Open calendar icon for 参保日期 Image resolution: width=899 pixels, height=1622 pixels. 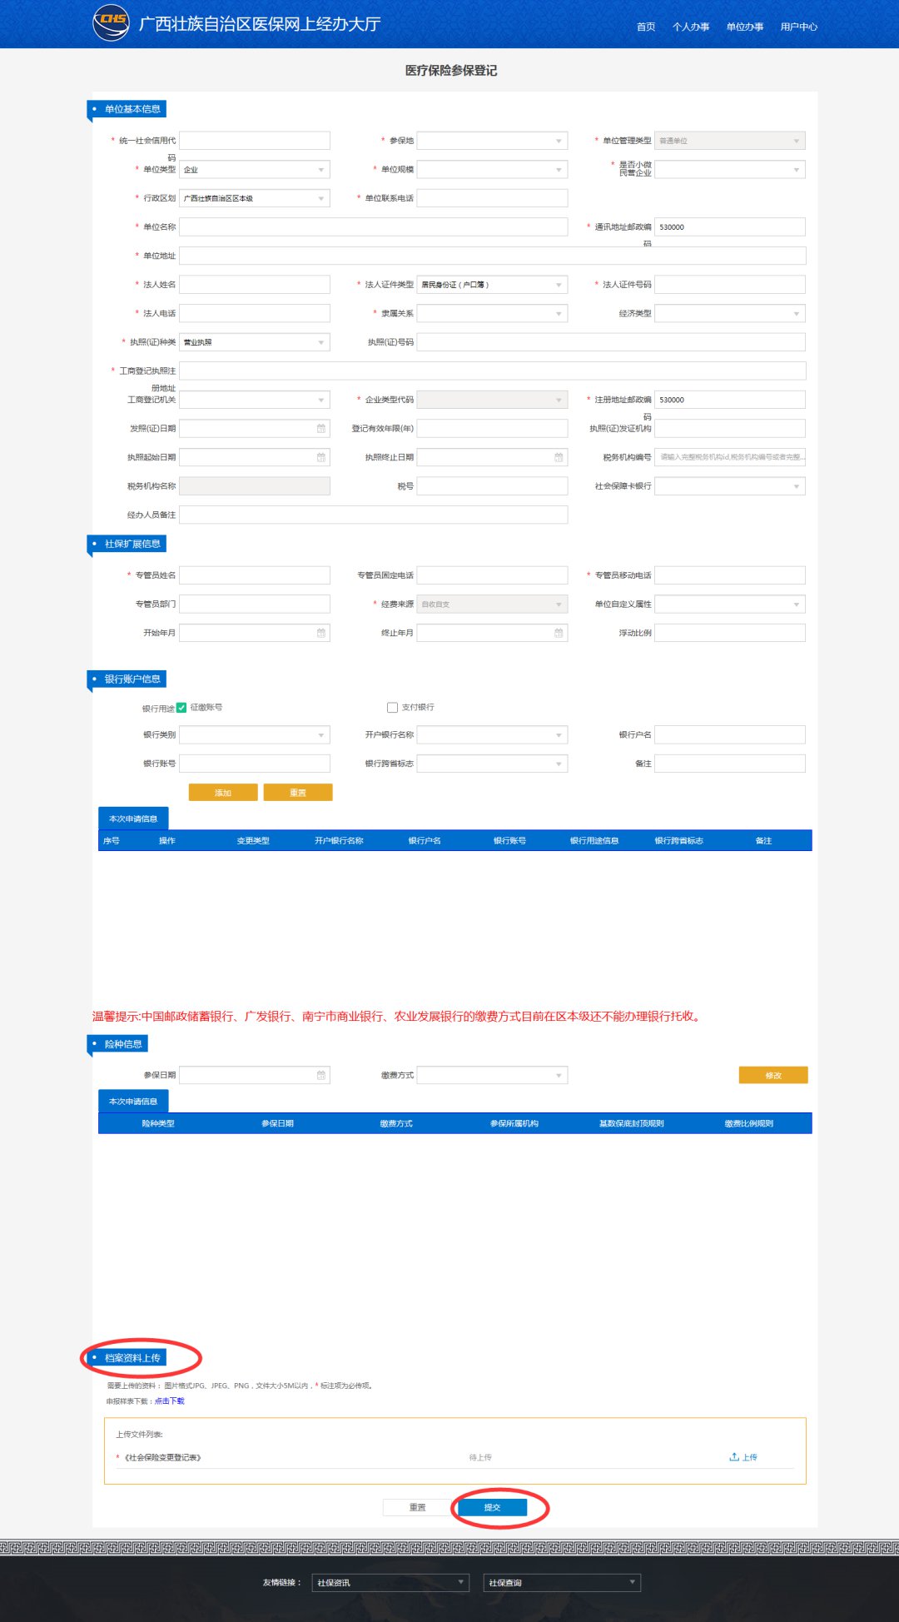coord(321,1075)
